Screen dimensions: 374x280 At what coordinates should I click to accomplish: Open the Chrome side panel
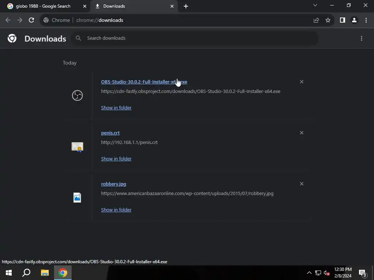coord(343,20)
